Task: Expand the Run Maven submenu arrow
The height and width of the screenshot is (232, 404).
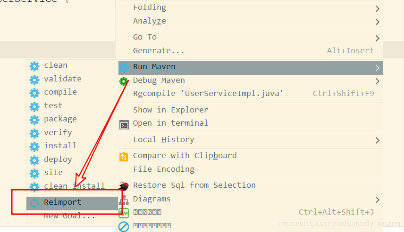Action: pos(377,68)
